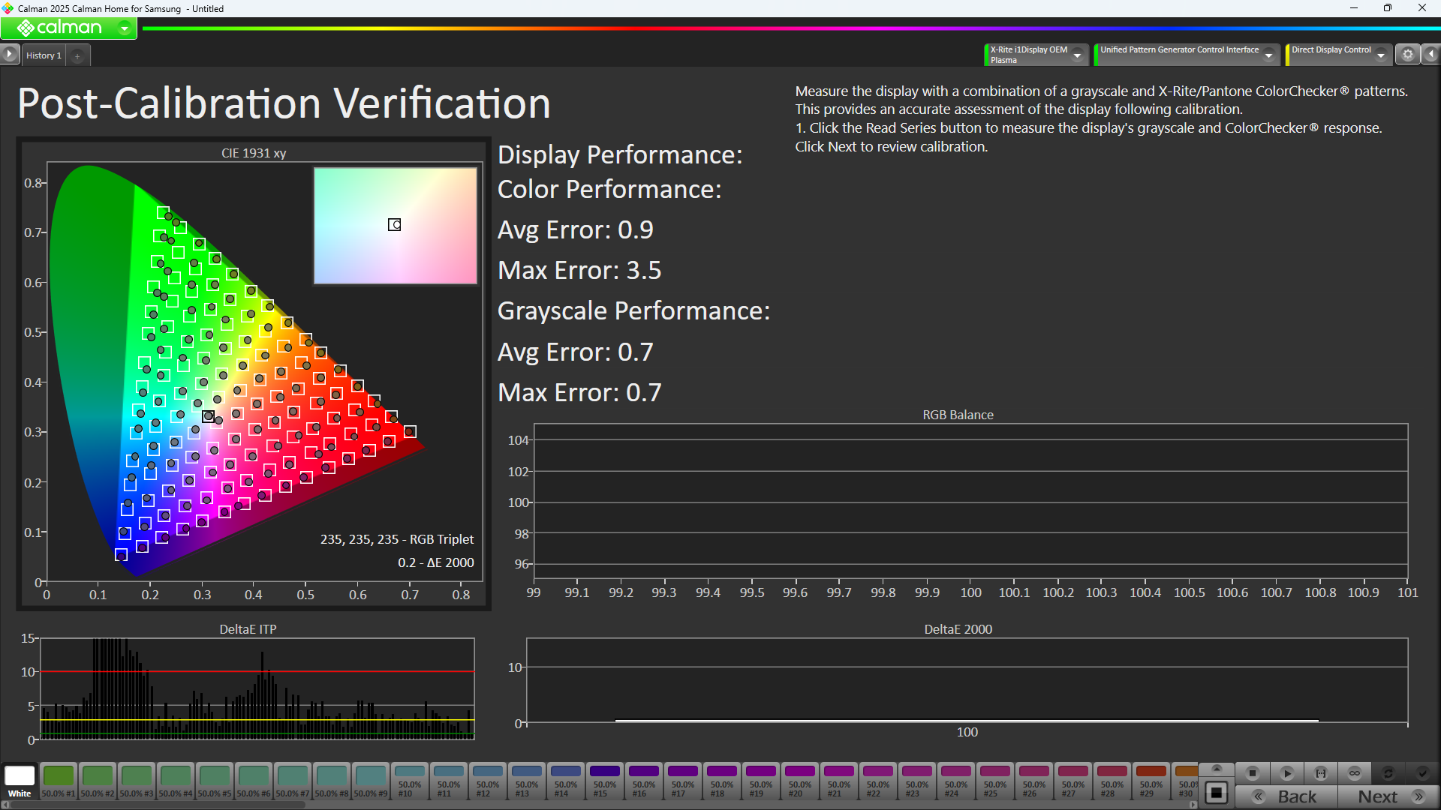This screenshot has height=810, width=1441.
Task: Click the Read Continuous infinity icon
Action: (x=1355, y=772)
